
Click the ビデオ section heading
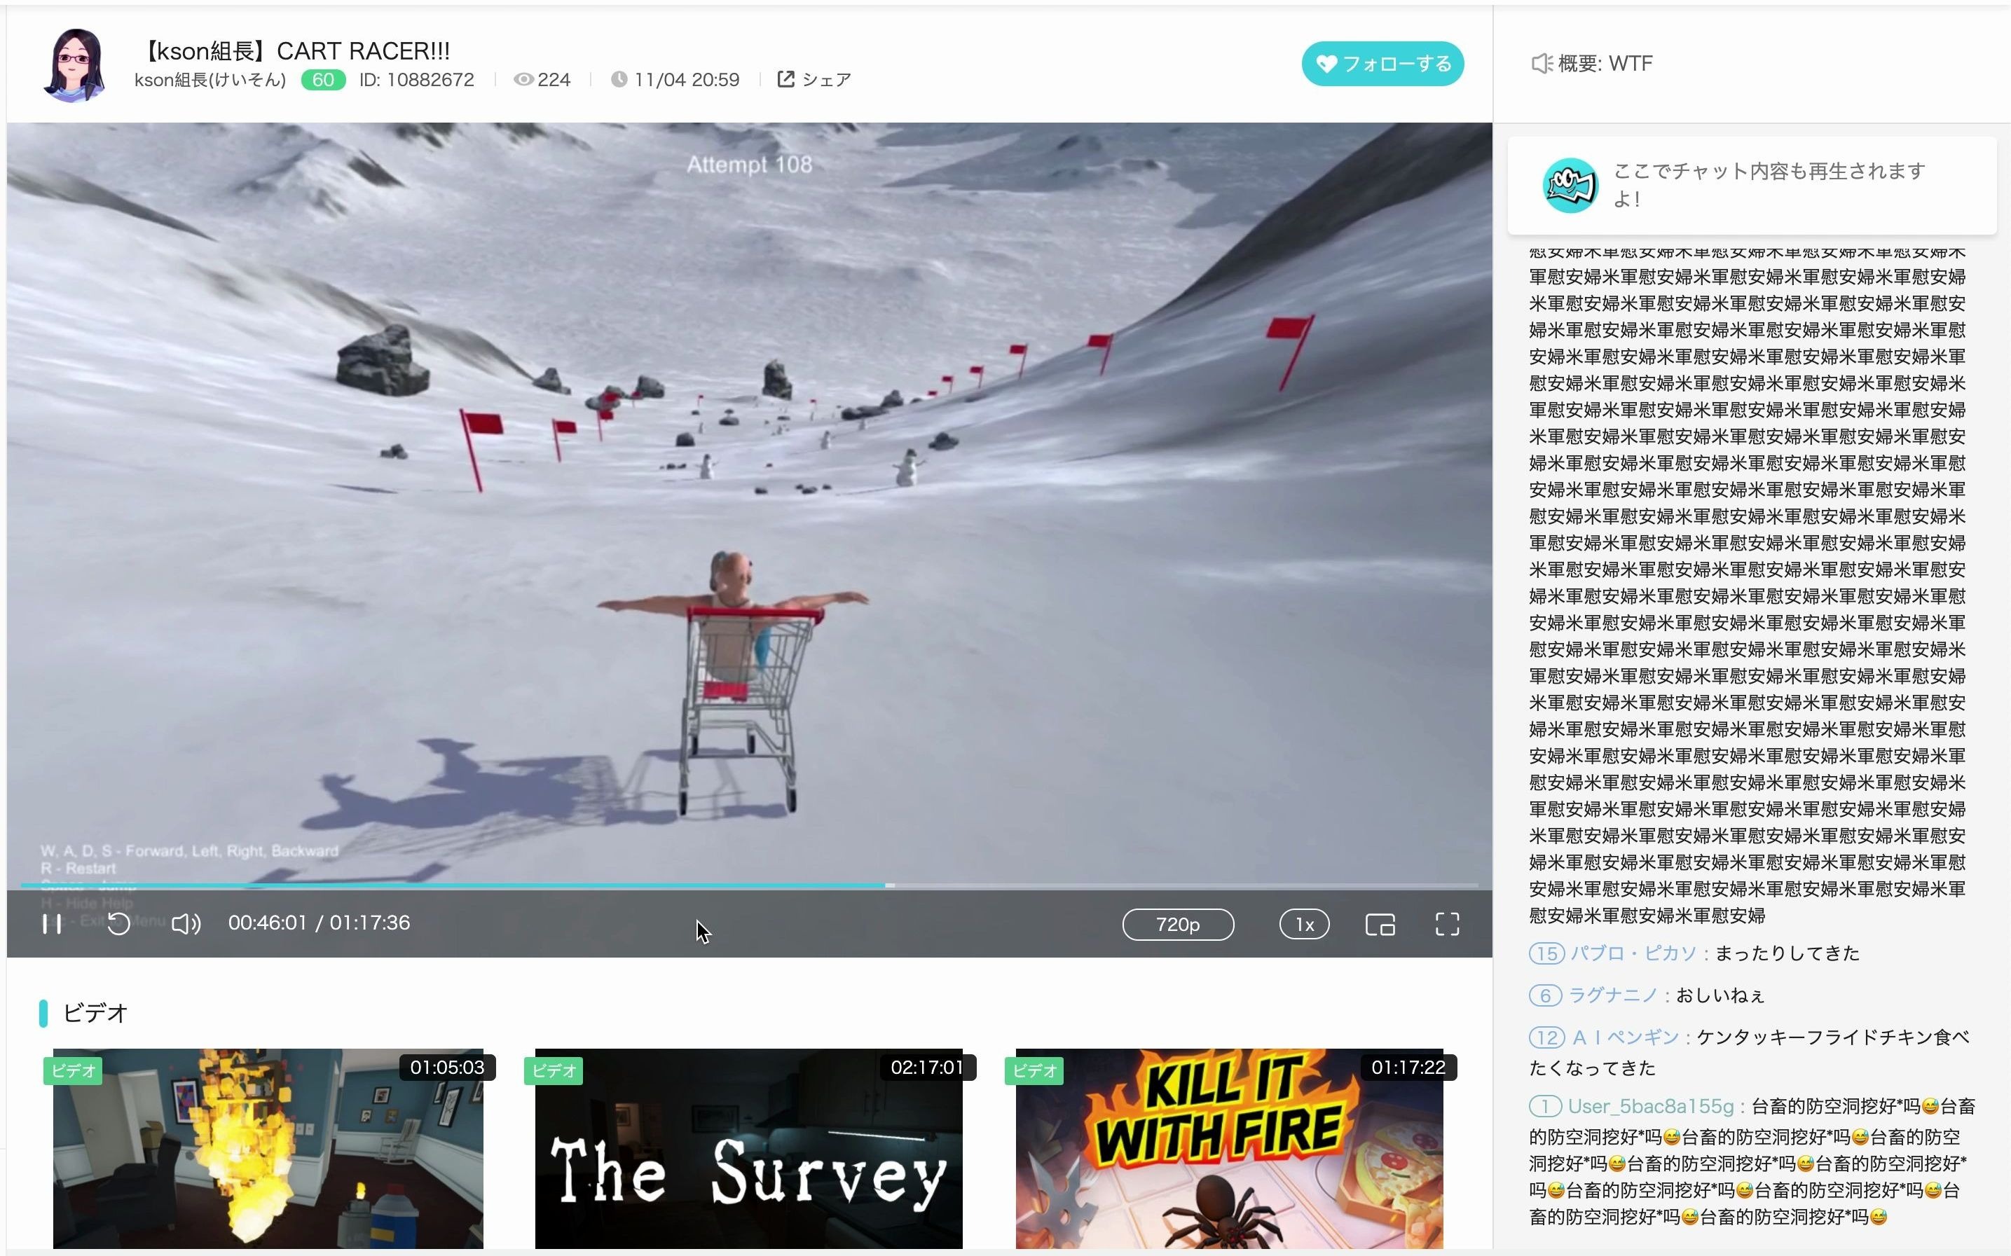[95, 1014]
